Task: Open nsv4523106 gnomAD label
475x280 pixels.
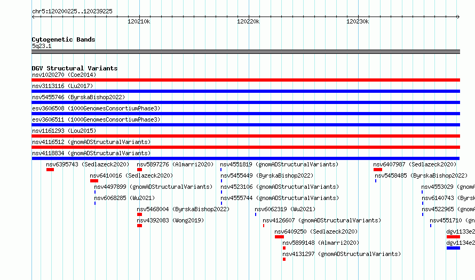Action: pyautogui.click(x=280, y=187)
